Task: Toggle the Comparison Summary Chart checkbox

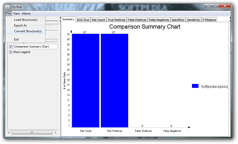Action: pyautogui.click(x=11, y=47)
